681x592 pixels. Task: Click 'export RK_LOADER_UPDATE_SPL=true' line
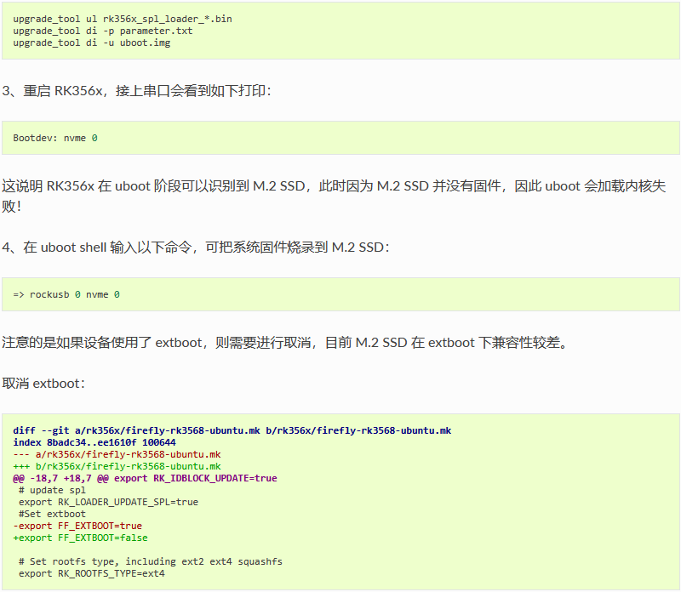coord(109,502)
